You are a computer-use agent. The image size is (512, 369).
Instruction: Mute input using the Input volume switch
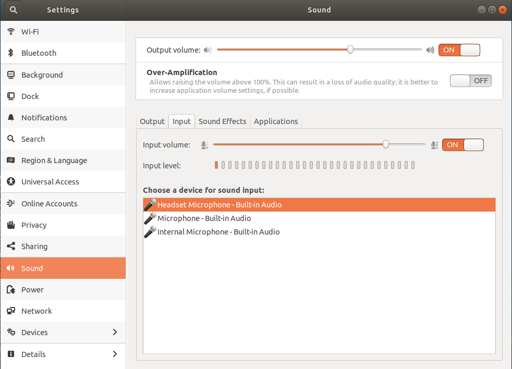pyautogui.click(x=462, y=145)
